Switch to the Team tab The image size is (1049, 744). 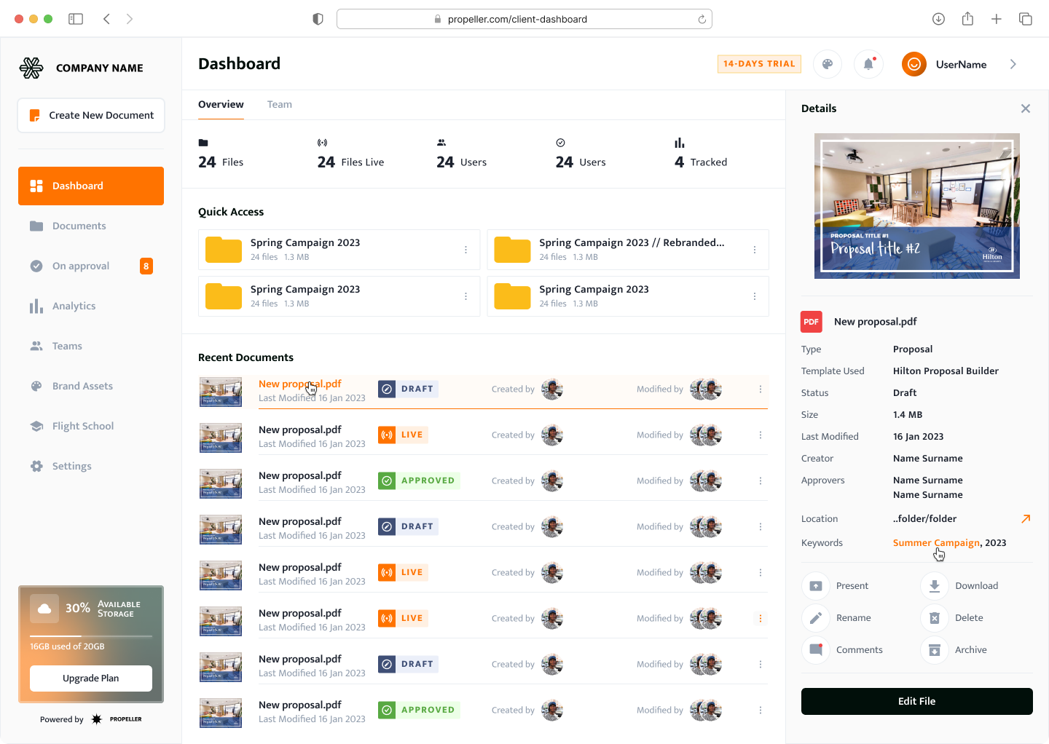pos(279,105)
